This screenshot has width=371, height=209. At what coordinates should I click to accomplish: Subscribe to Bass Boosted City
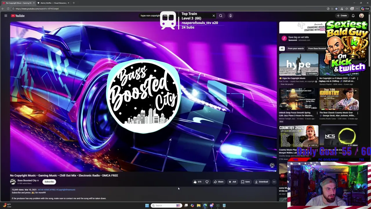pos(49,182)
